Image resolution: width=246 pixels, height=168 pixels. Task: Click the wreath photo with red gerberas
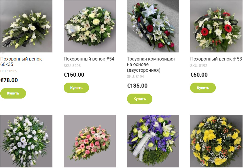pyautogui.click(x=216, y=26)
